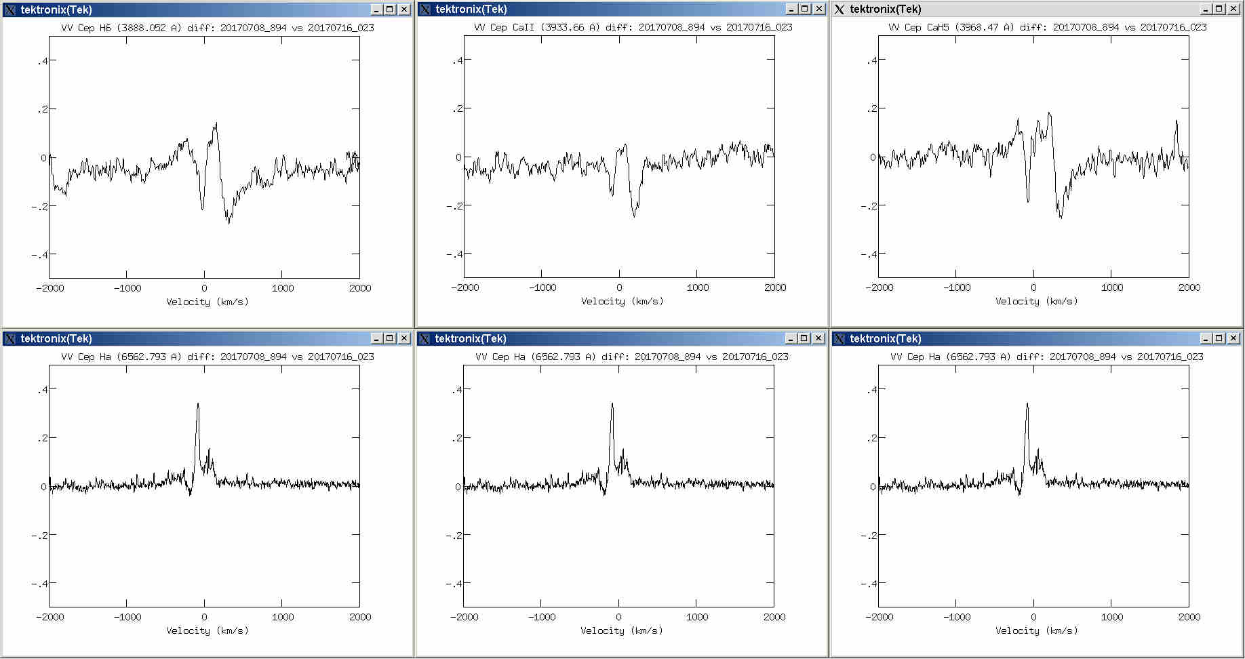The height and width of the screenshot is (659, 1245).
Task: Maximize the H6 (3888.052 A) plot window
Action: pos(390,9)
